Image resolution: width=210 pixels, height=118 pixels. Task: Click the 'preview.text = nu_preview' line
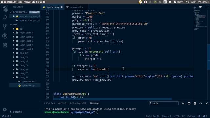tap(92, 80)
